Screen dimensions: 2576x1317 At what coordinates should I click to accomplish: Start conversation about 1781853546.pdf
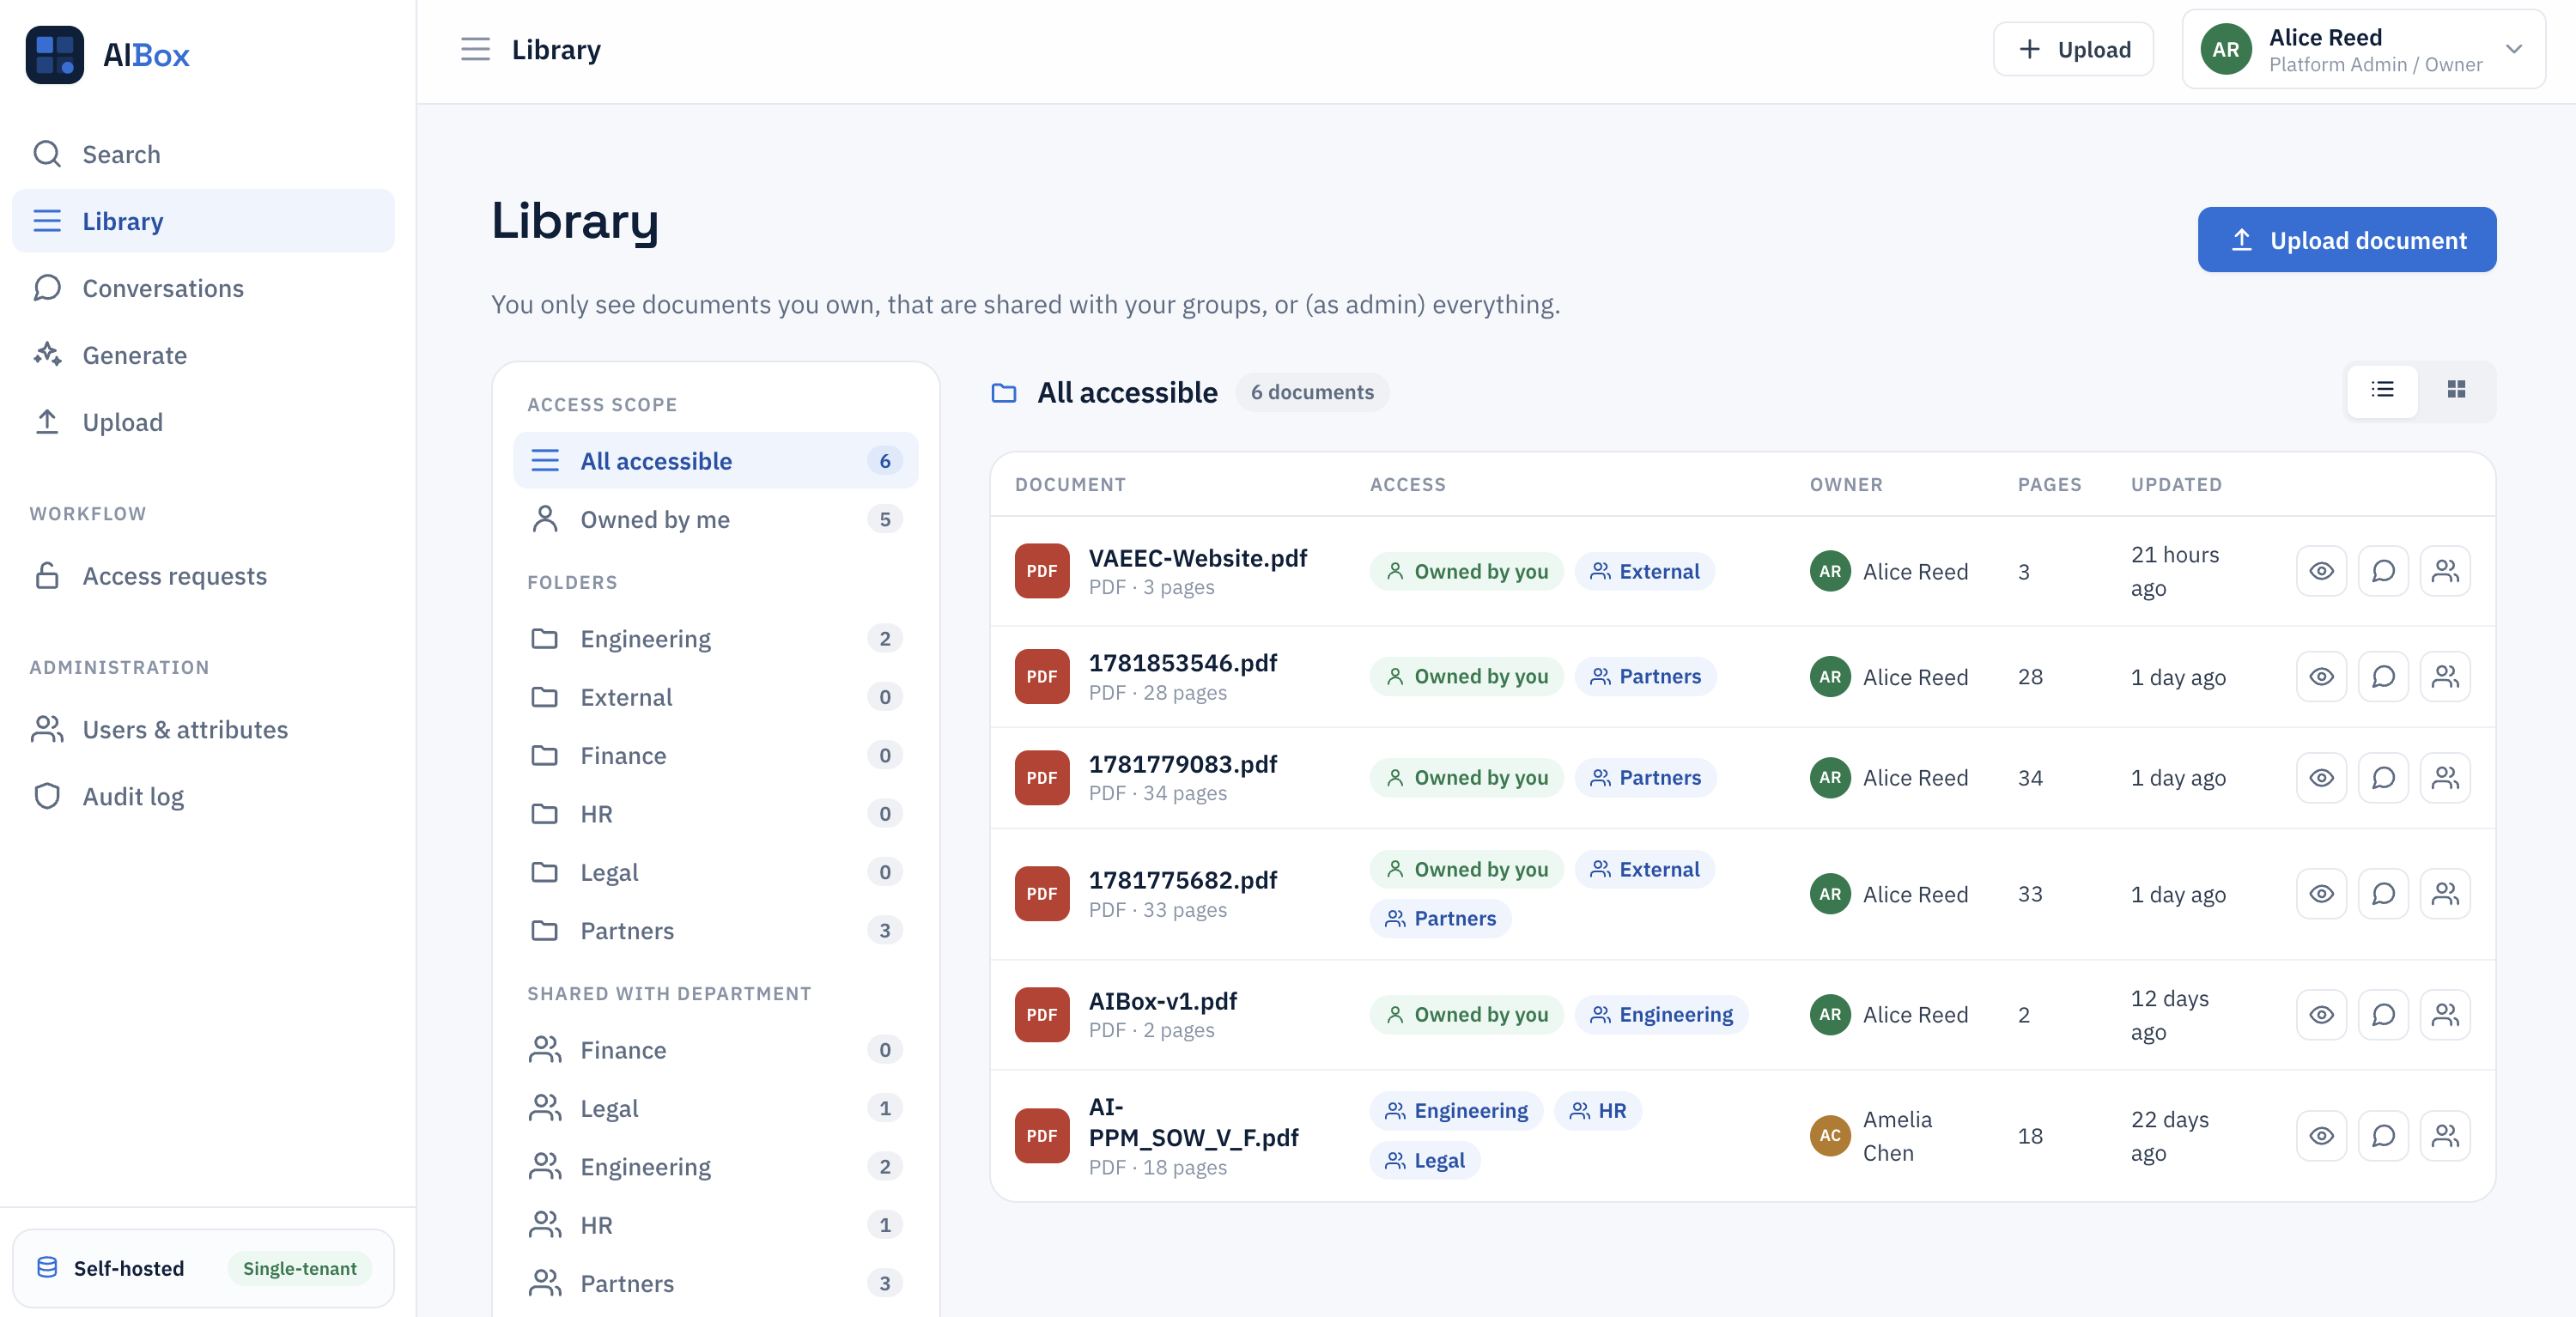pyautogui.click(x=2383, y=677)
